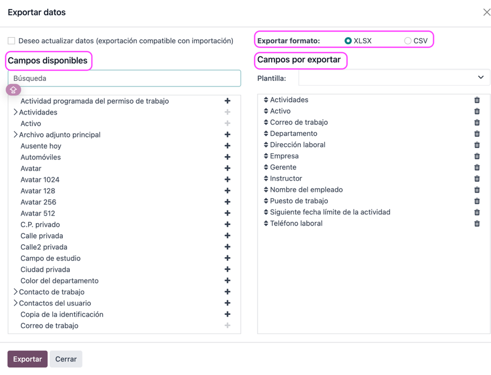
Task: Add Ausente hoy field with plus icon
Action: 227,145
